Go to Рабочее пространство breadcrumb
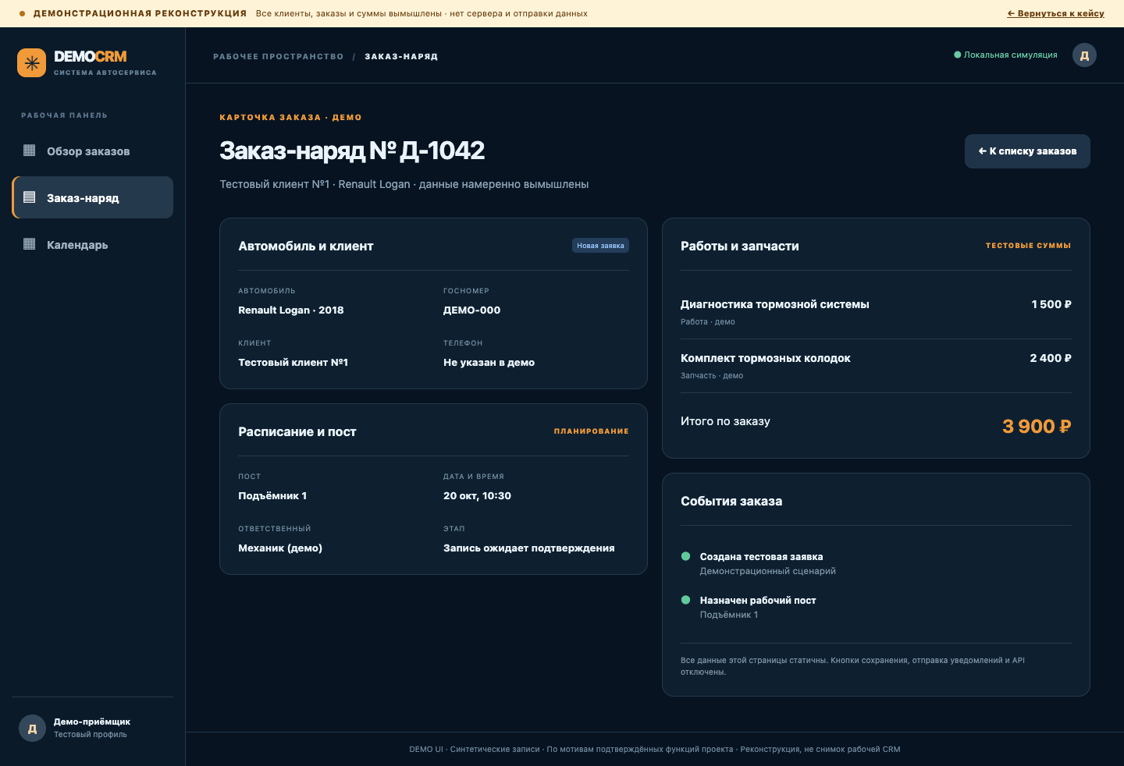1124x766 pixels. pyautogui.click(x=278, y=57)
